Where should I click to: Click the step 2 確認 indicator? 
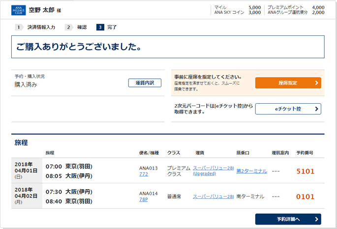click(77, 28)
